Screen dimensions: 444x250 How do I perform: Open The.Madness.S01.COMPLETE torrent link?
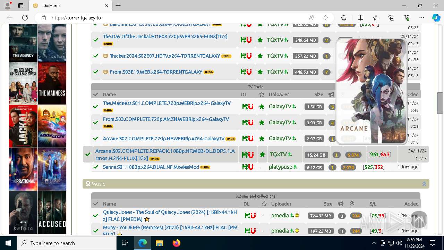click(167, 103)
